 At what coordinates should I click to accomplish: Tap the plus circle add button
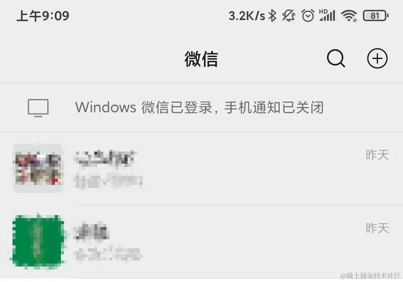[x=377, y=59]
